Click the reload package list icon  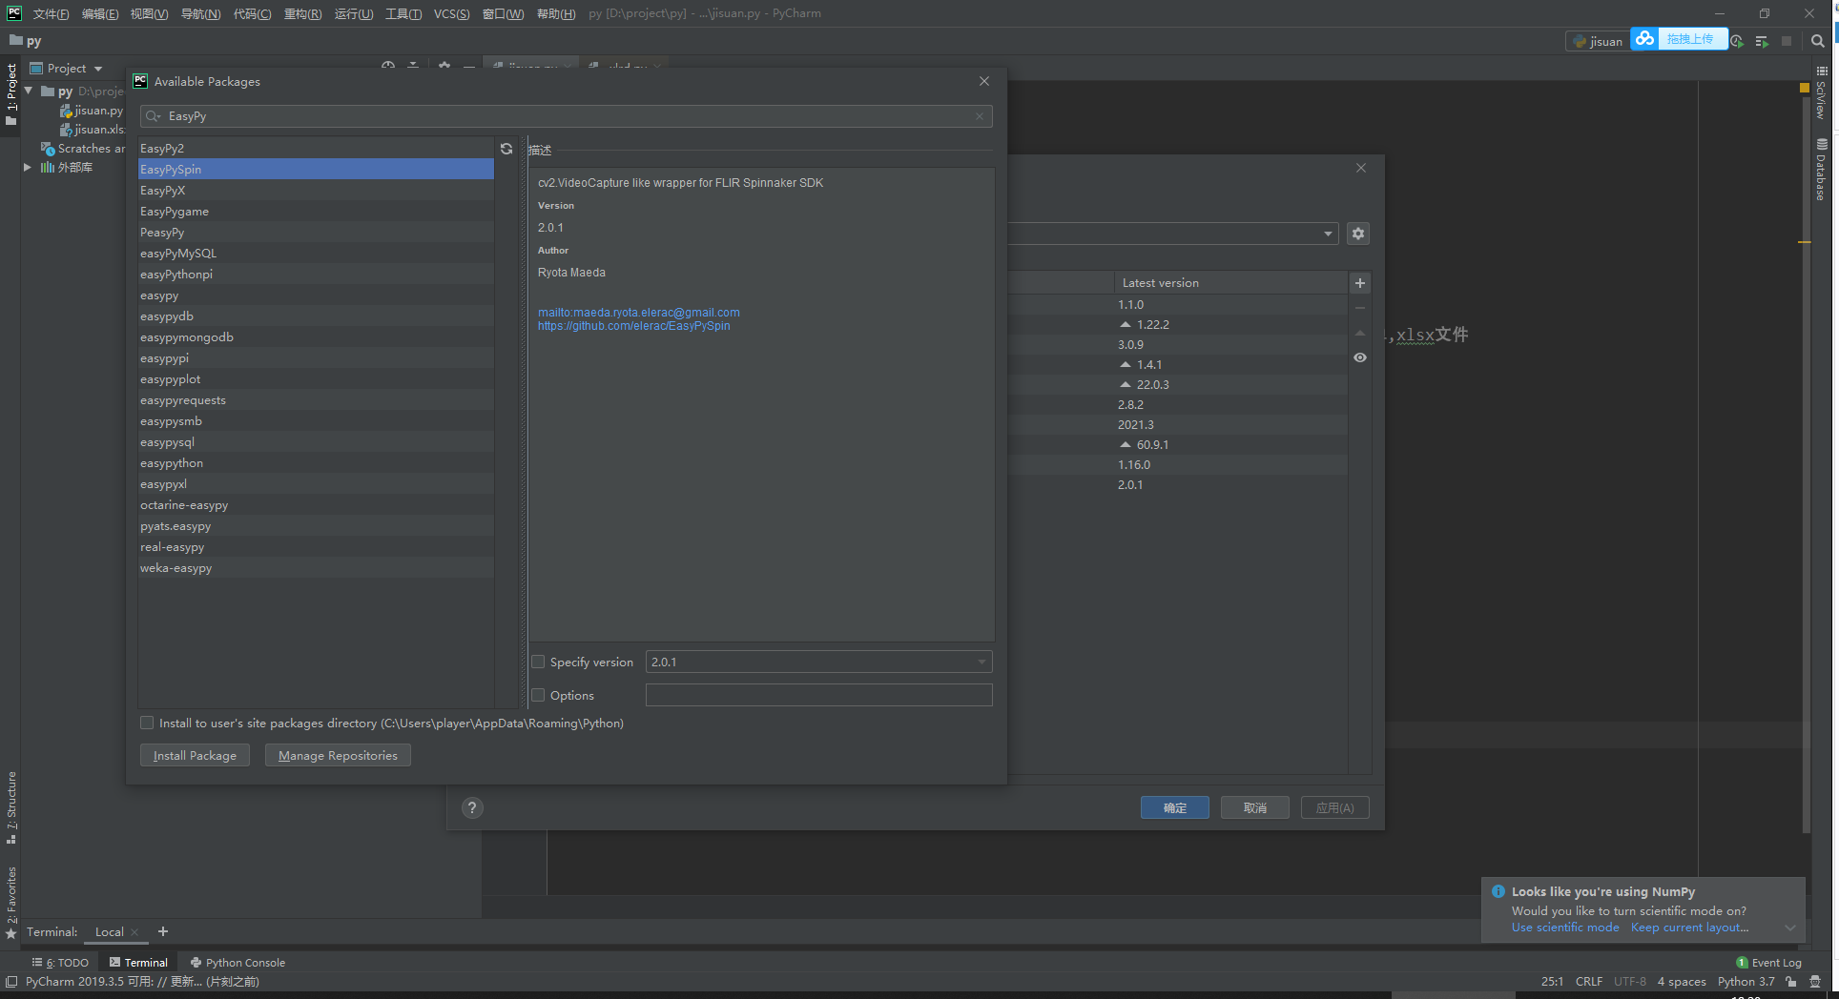pyautogui.click(x=506, y=149)
